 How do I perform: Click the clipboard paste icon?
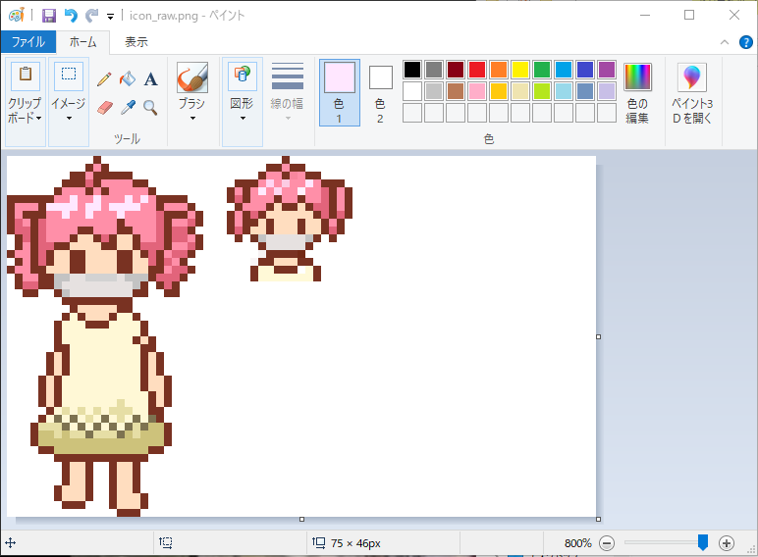pyautogui.click(x=26, y=76)
